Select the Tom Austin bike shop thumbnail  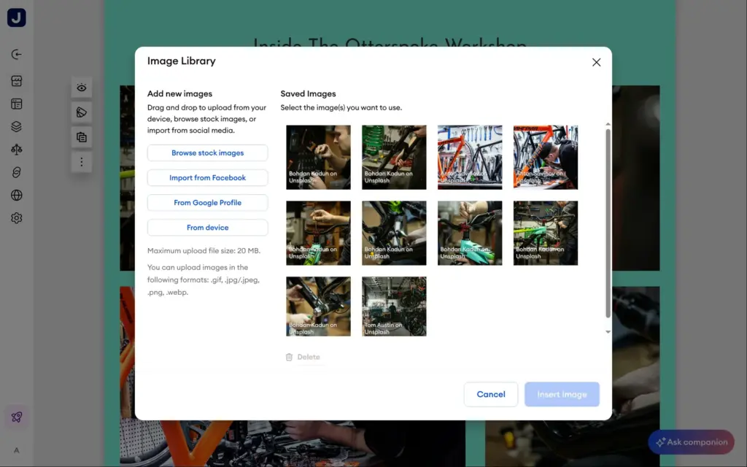click(x=394, y=306)
